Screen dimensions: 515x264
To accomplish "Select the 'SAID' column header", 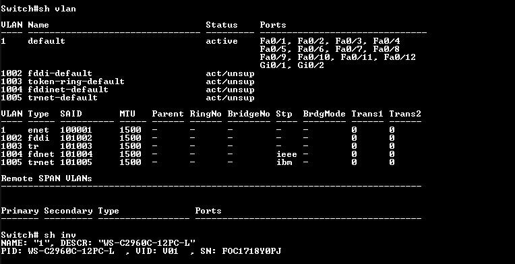I will tap(71, 114).
